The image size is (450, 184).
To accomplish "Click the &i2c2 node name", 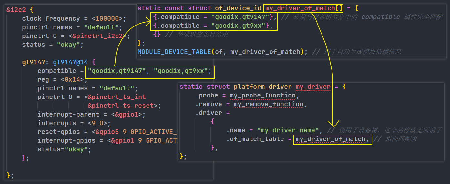I will pyautogui.click(x=15, y=10).
